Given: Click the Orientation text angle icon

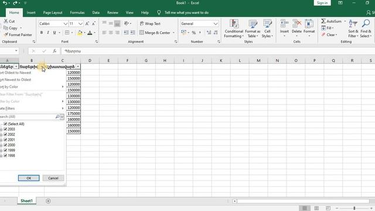Looking at the screenshot, I should [x=127, y=23].
